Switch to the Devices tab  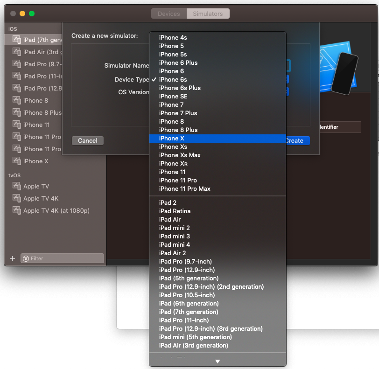click(168, 14)
